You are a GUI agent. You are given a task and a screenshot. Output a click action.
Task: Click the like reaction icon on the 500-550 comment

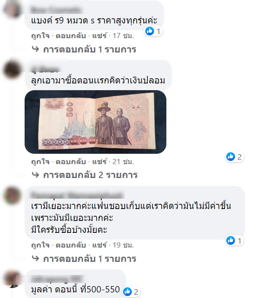click(x=127, y=292)
